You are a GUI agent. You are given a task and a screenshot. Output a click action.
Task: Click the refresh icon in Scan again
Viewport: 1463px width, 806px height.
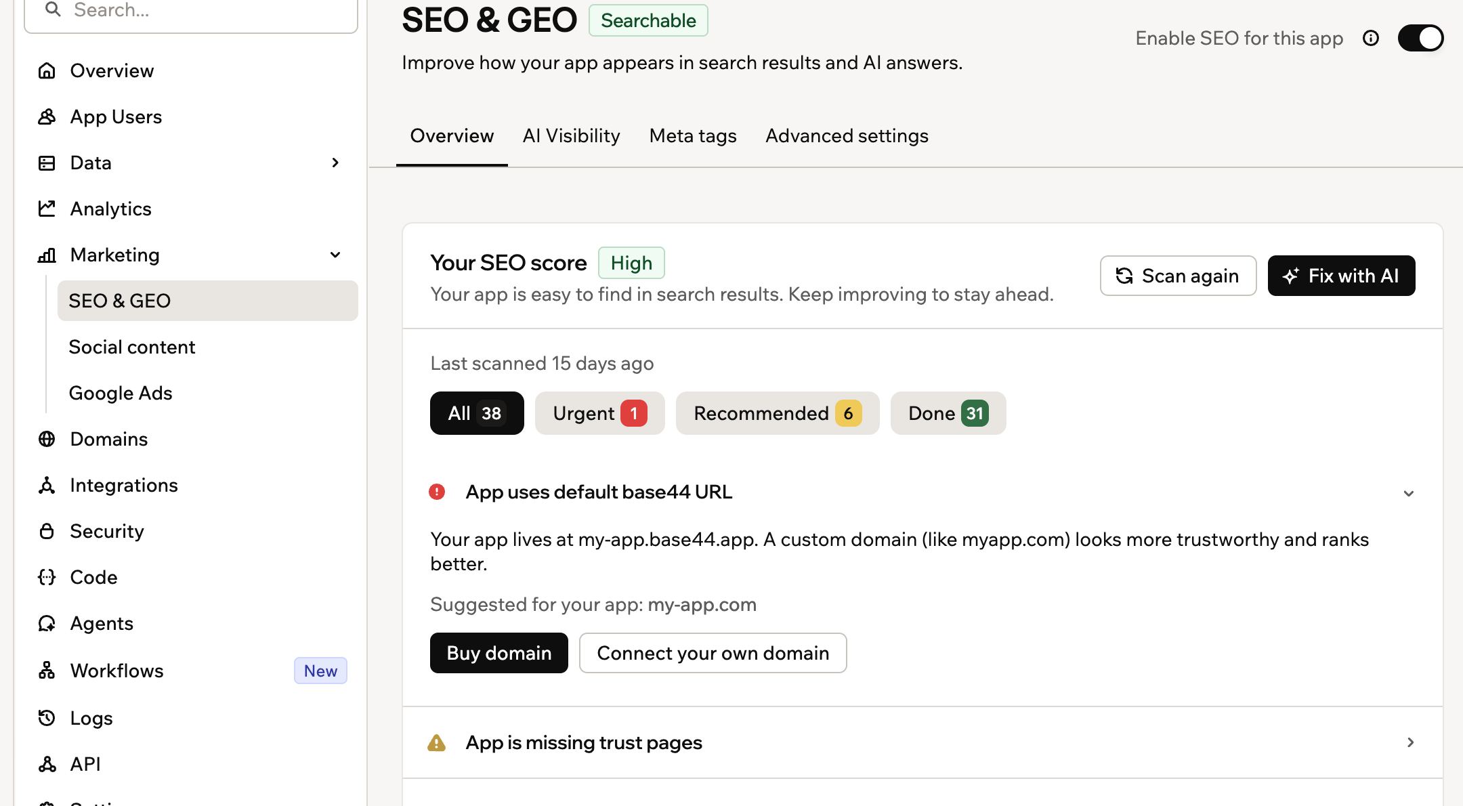pos(1124,276)
